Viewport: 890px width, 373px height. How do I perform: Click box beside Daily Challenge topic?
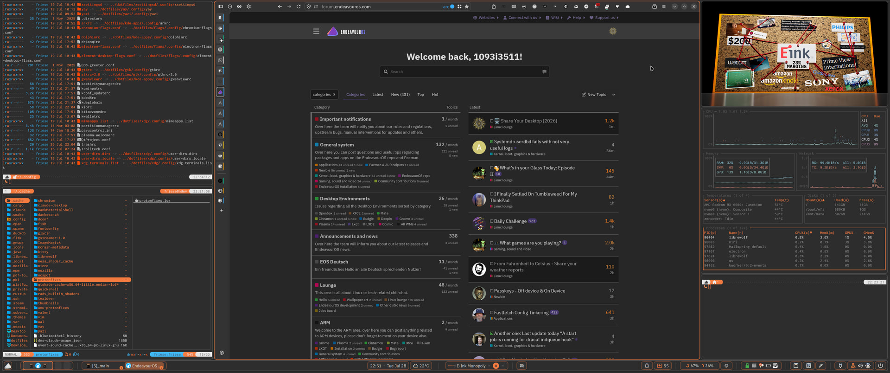[x=492, y=221]
